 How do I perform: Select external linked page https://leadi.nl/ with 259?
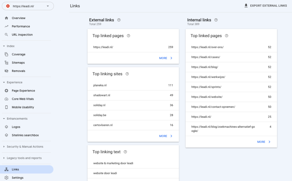(133, 47)
